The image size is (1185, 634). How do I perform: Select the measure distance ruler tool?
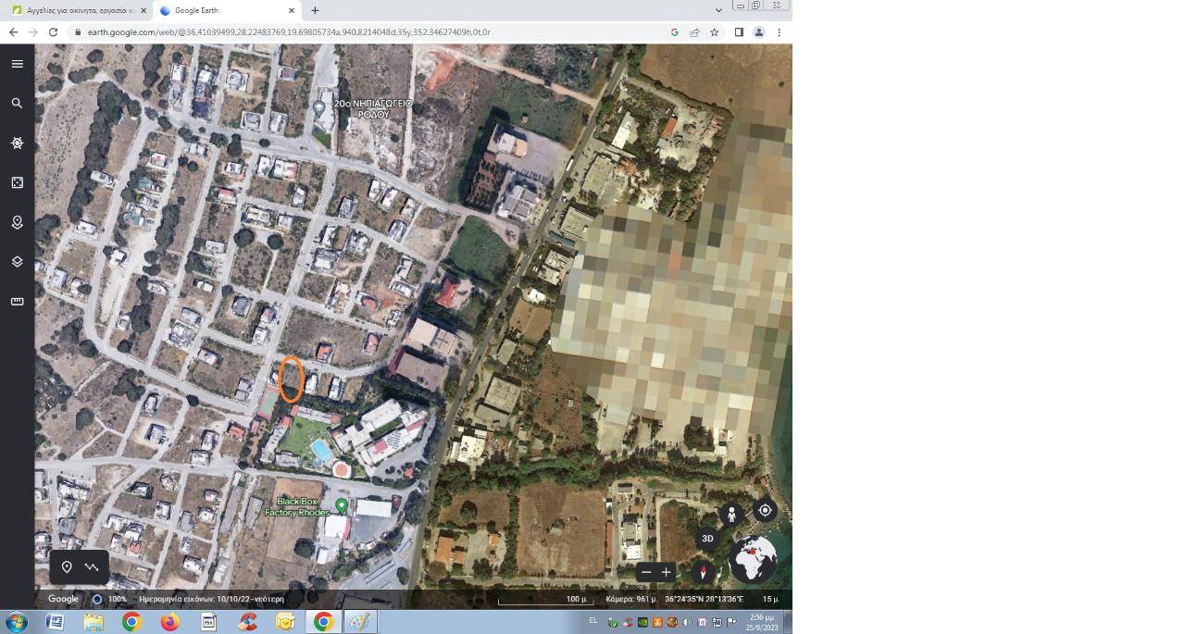17,301
